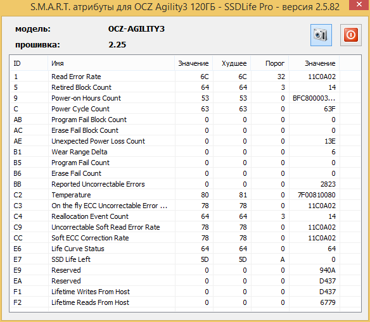370x322 pixels.
Task: Select the Read Error Rate row
Action: tap(185, 77)
